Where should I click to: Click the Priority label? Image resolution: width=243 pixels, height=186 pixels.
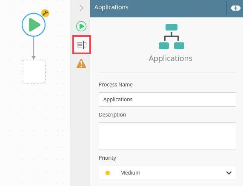[107, 158]
